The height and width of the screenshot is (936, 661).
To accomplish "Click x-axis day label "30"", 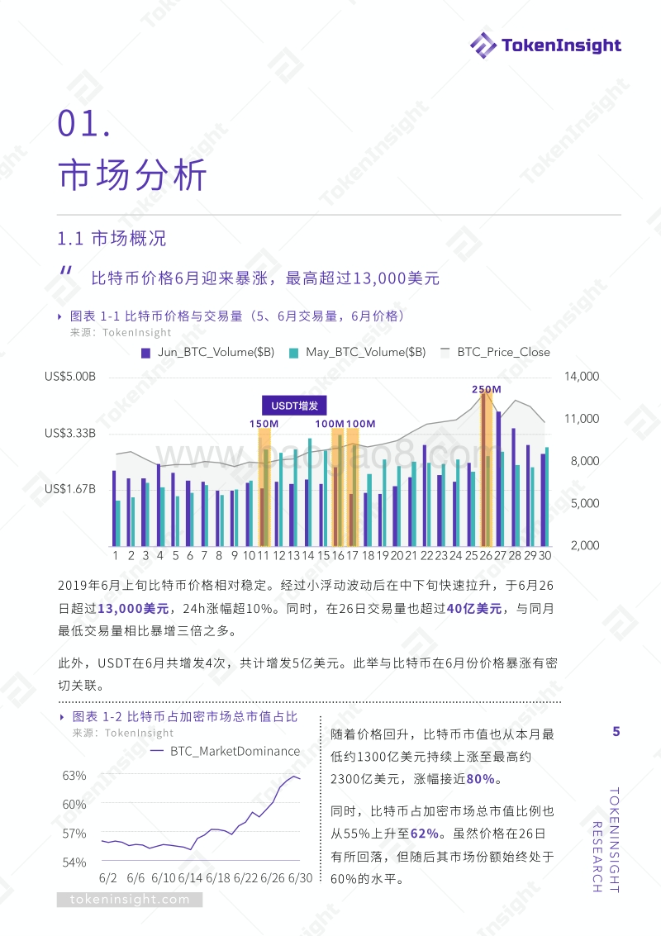I will pyautogui.click(x=545, y=556).
